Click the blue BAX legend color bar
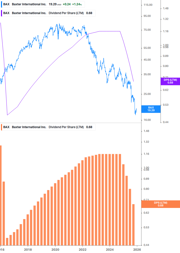 point(2,4)
